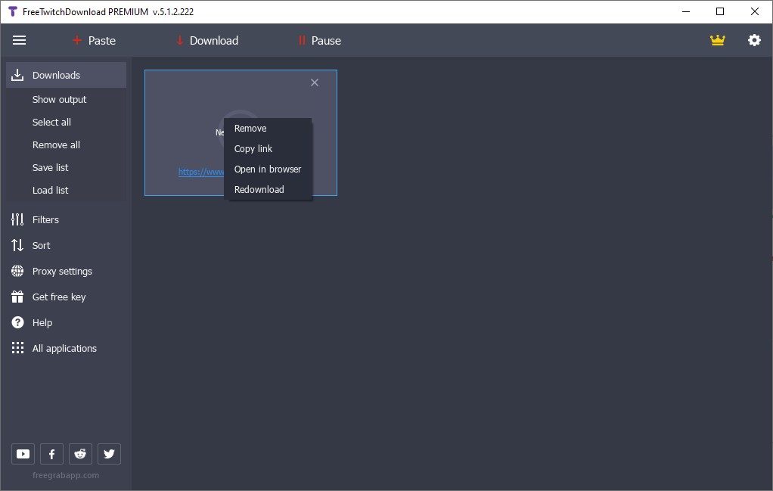
Task: Open All applications grid
Action: [x=54, y=348]
